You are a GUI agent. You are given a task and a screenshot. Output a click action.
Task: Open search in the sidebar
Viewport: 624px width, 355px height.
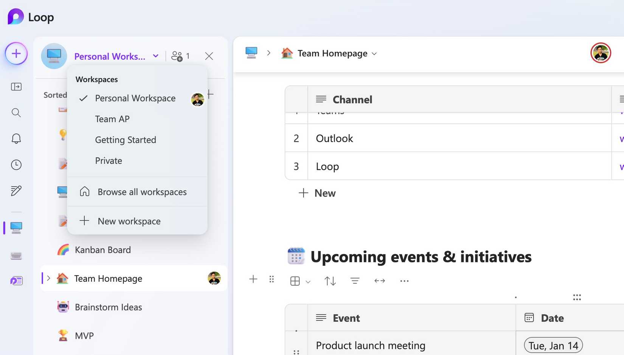coord(16,112)
